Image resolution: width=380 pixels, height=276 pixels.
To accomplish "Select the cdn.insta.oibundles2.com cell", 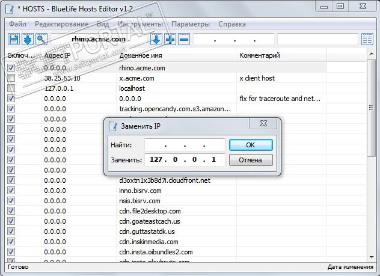I will pyautogui.click(x=156, y=252).
